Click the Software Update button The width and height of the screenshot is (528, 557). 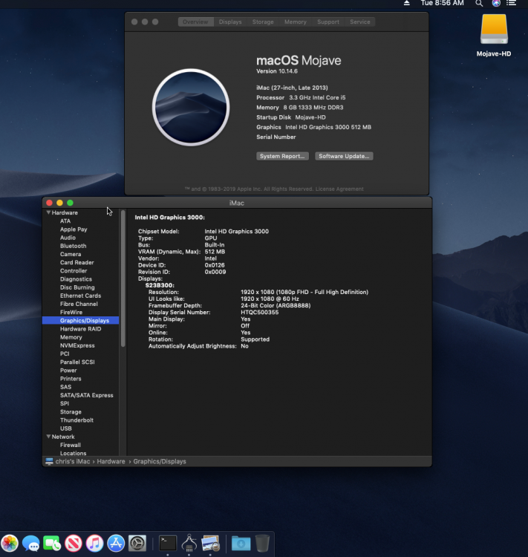tap(344, 156)
